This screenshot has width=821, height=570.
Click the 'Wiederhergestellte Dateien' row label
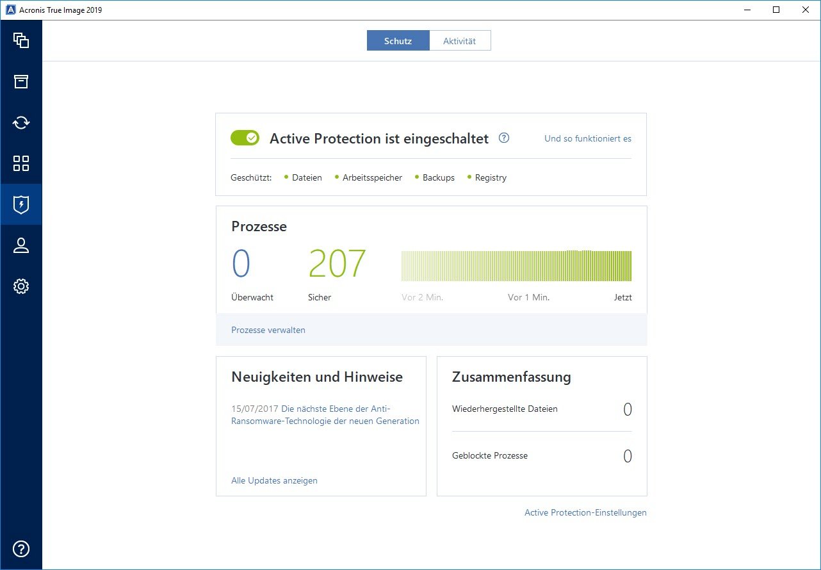pos(505,409)
